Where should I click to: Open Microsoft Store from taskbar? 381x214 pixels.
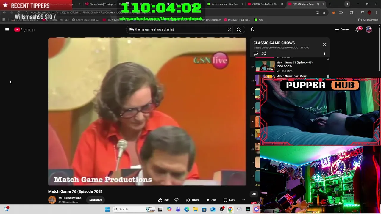(x=204, y=209)
